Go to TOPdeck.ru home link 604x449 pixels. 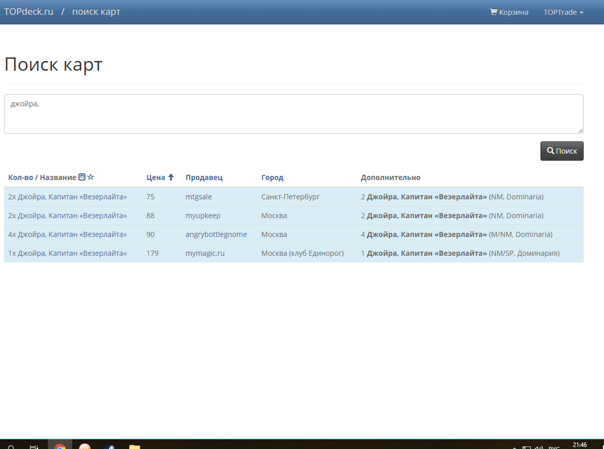pyautogui.click(x=28, y=11)
